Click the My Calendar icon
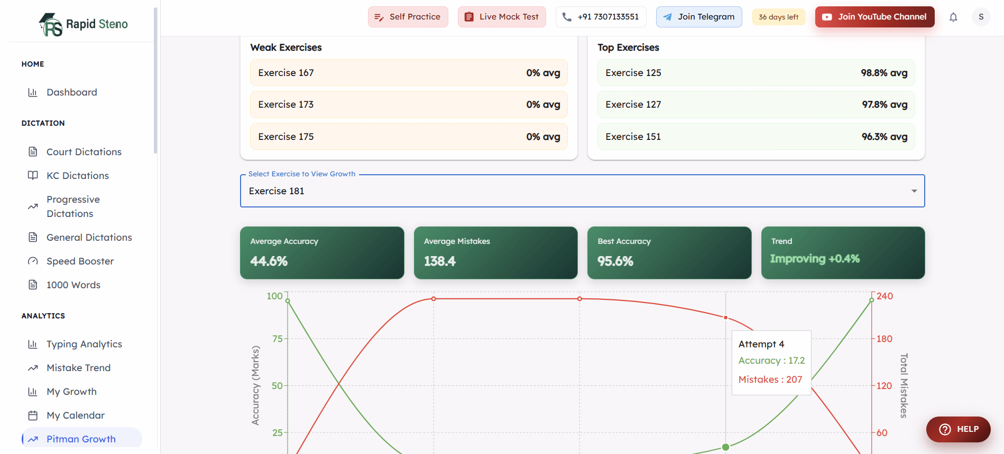Viewport: 1004px width, 454px height. (33, 415)
